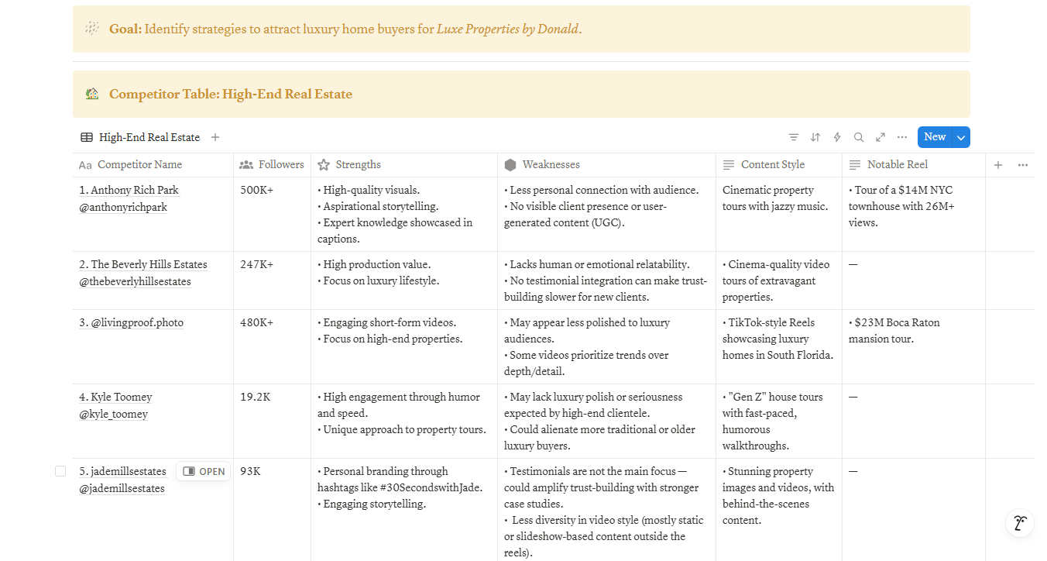Viewport: 1047px width, 561px height.
Task: Click the lines icon in Notable Reel header
Action: (x=855, y=165)
